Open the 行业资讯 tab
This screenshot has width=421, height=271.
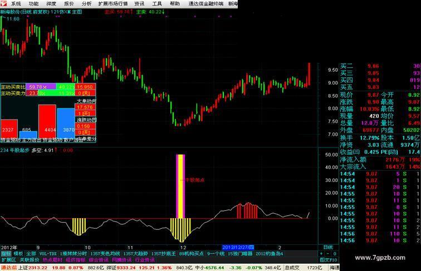click(145, 260)
